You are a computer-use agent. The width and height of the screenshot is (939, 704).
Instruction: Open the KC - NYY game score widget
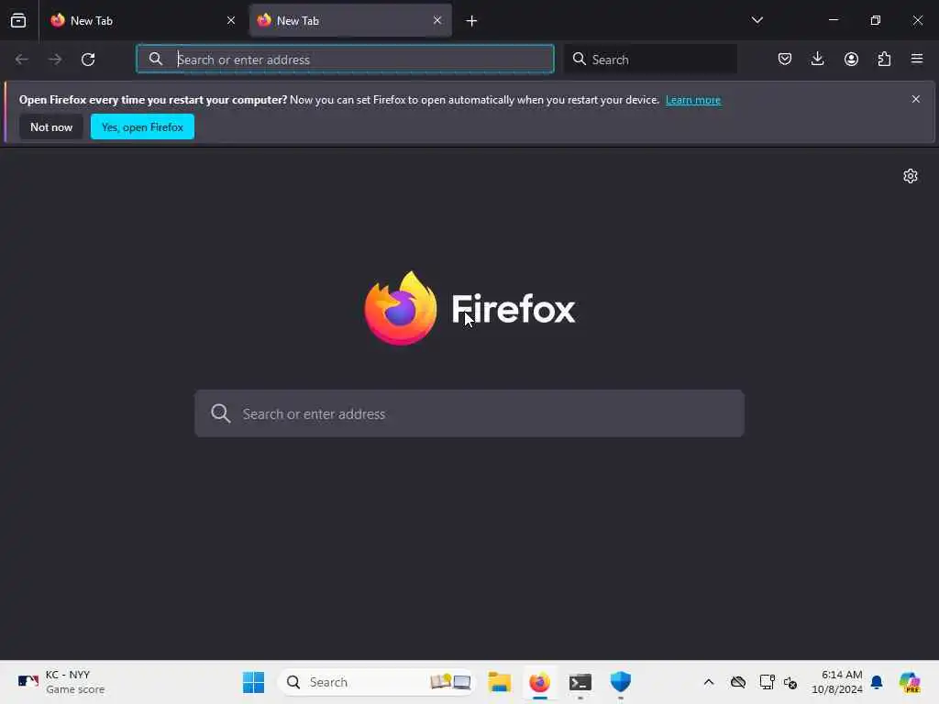click(x=61, y=682)
